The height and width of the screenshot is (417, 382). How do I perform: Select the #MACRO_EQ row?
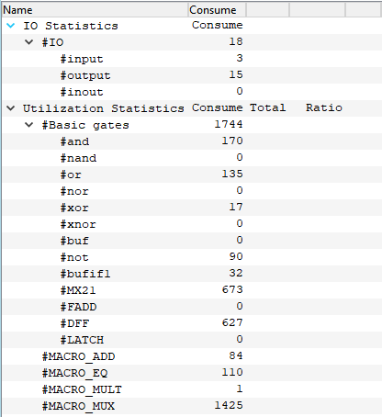pos(192,373)
